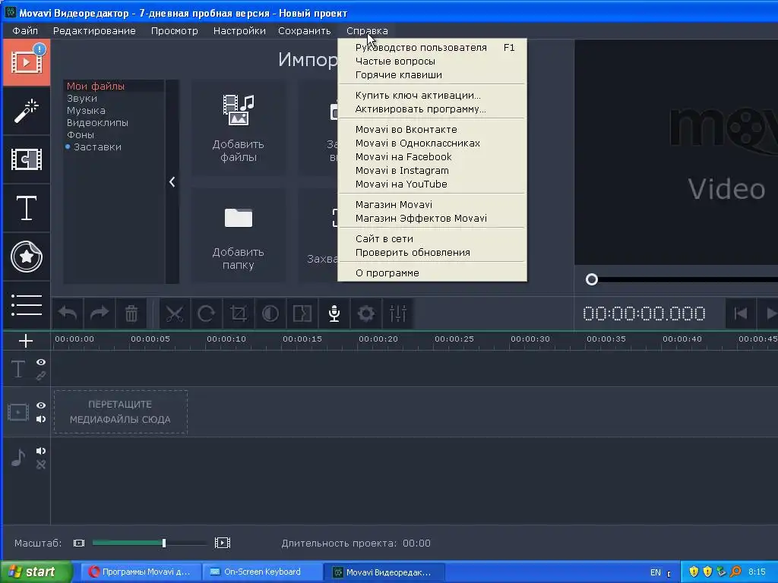Choose Купить ключ активации
Screen dimensions: 778x583
pyautogui.click(x=432, y=95)
